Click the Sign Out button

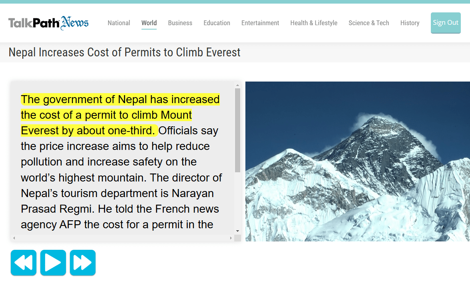(445, 23)
